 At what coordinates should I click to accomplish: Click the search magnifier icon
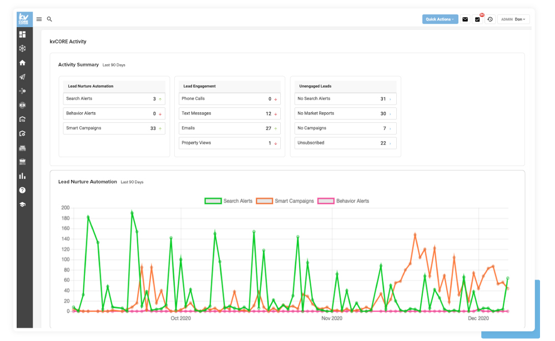click(49, 19)
